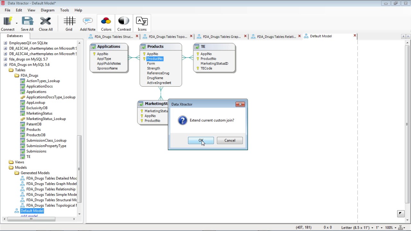Expand EmployeesQX on SQLite node
The width and height of the screenshot is (411, 231).
pos(5,43)
